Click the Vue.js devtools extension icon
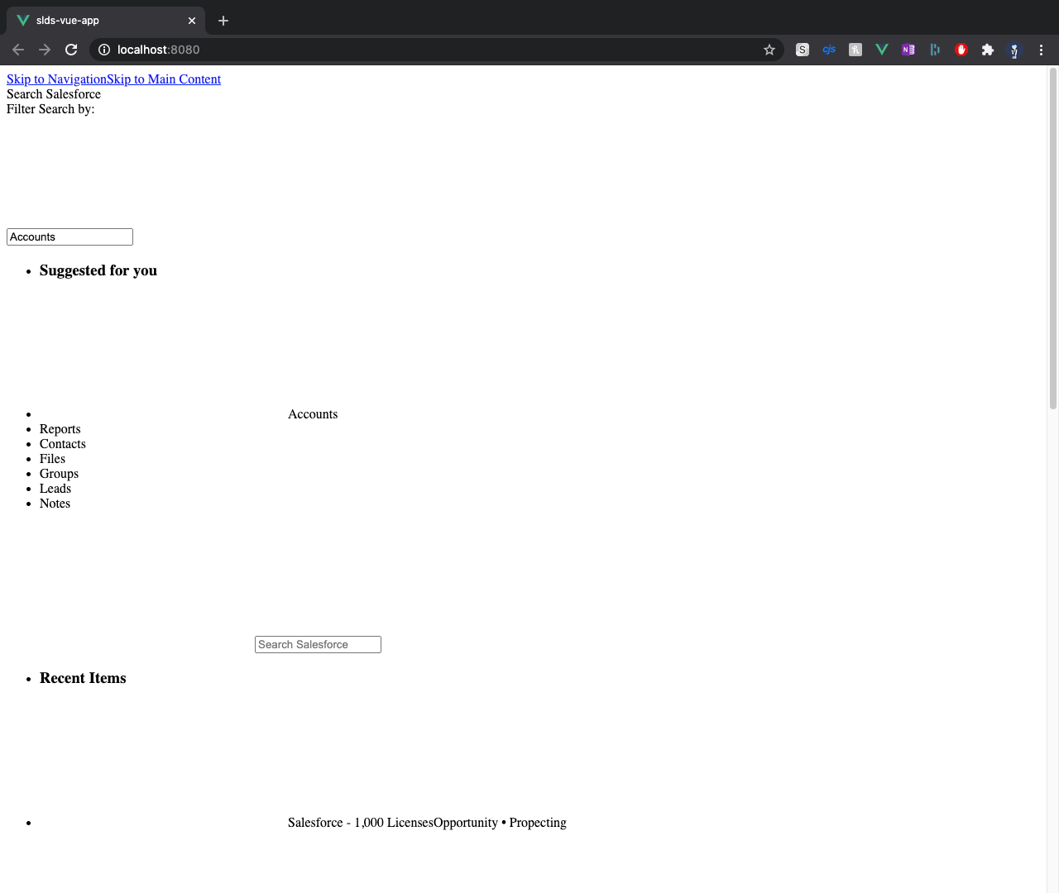The height and width of the screenshot is (893, 1059). [882, 50]
